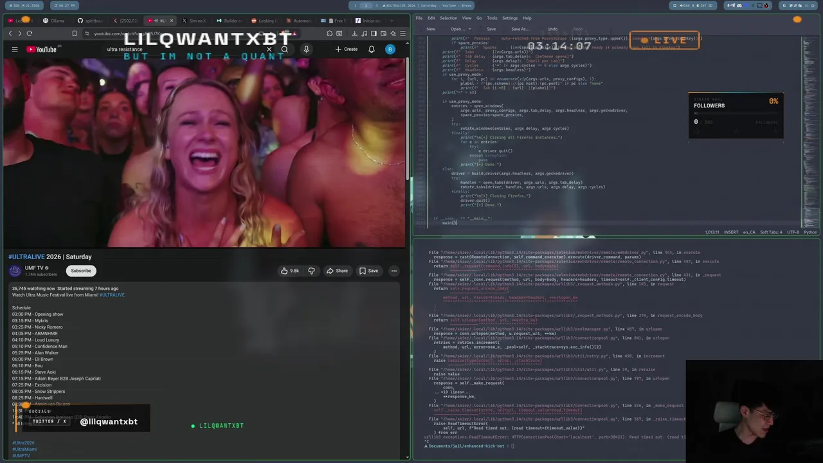Switch to the Builder browser tab
This screenshot has height=463, width=823.
230,21
